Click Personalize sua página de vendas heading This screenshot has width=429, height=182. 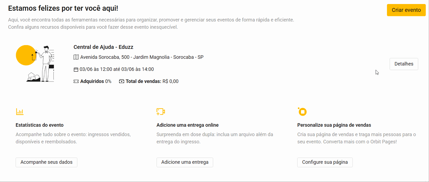point(334,125)
